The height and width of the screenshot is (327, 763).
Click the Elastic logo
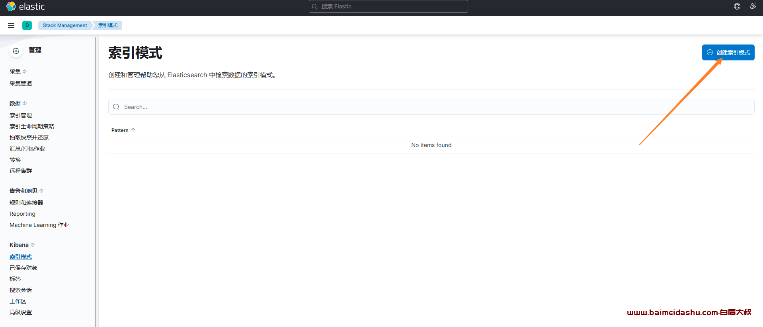(26, 6)
